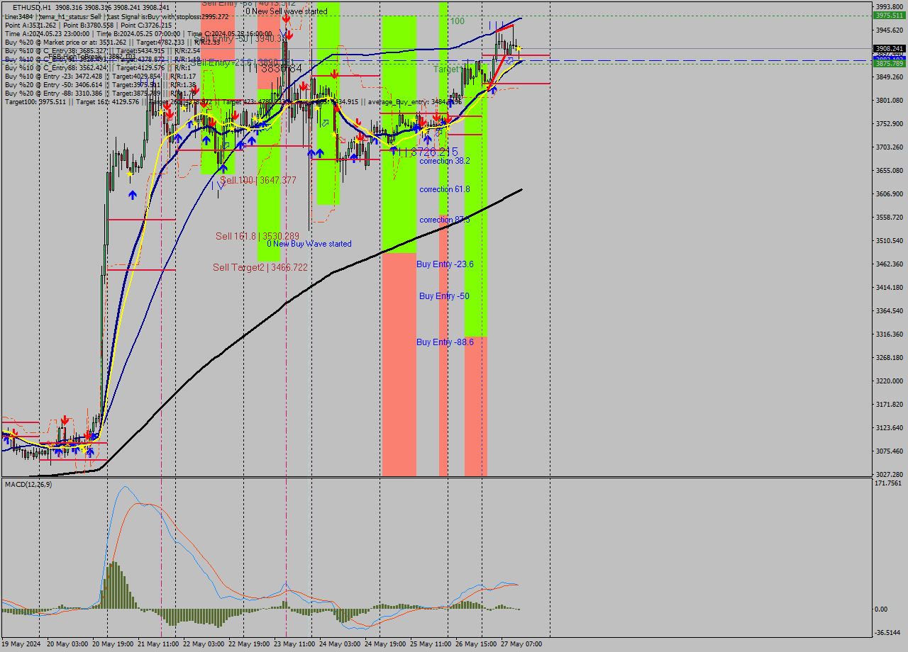The width and height of the screenshot is (908, 652).
Task: Click the 21 May 11:00 time label
Action: [x=158, y=644]
